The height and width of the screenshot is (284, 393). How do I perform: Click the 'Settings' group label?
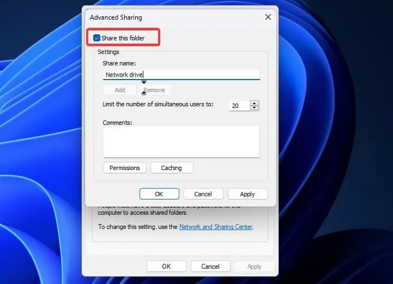click(x=108, y=52)
